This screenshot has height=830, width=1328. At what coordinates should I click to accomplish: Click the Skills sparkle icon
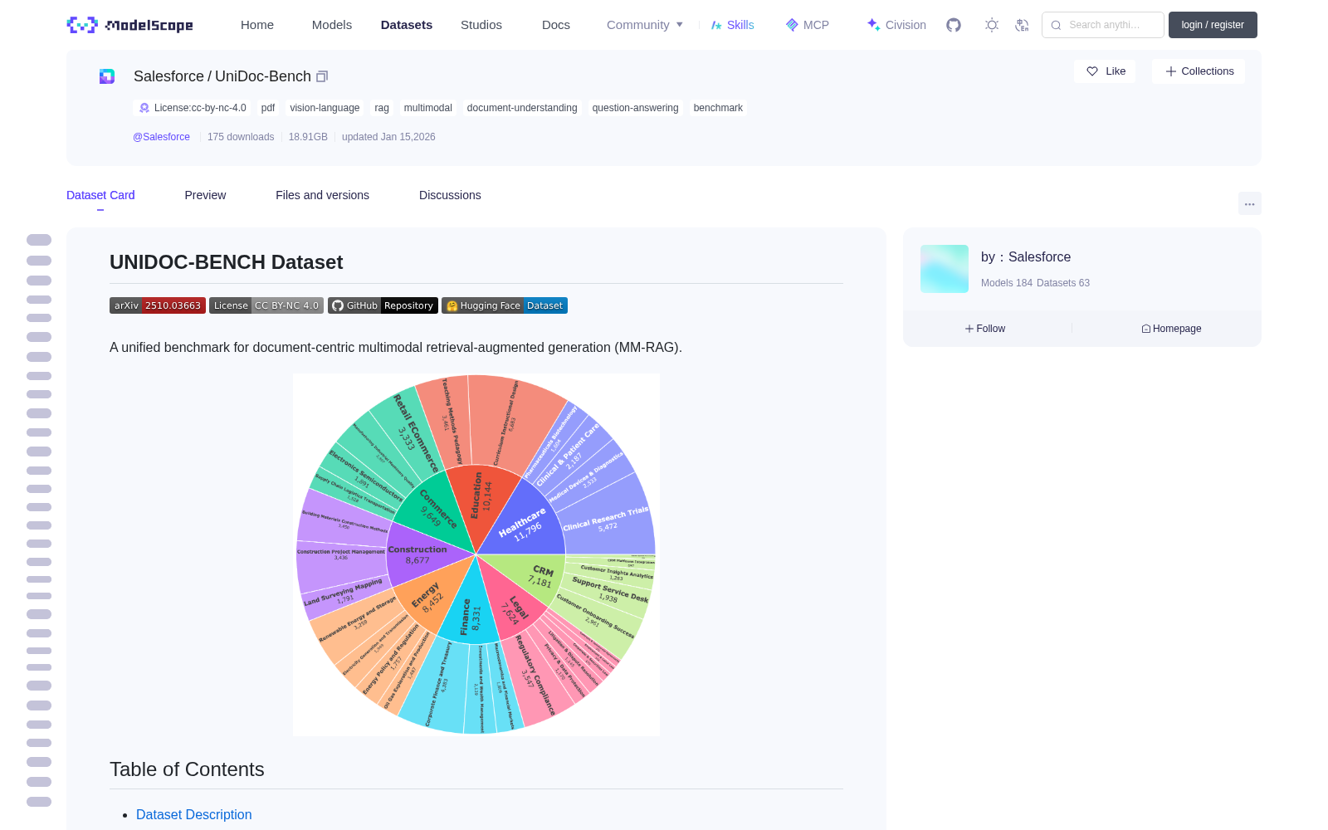tap(716, 25)
